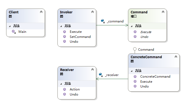Image resolution: width=194 pixels, height=111 pixels.
Task: Select the Undo method in Receiver class
Action: [x=74, y=94]
